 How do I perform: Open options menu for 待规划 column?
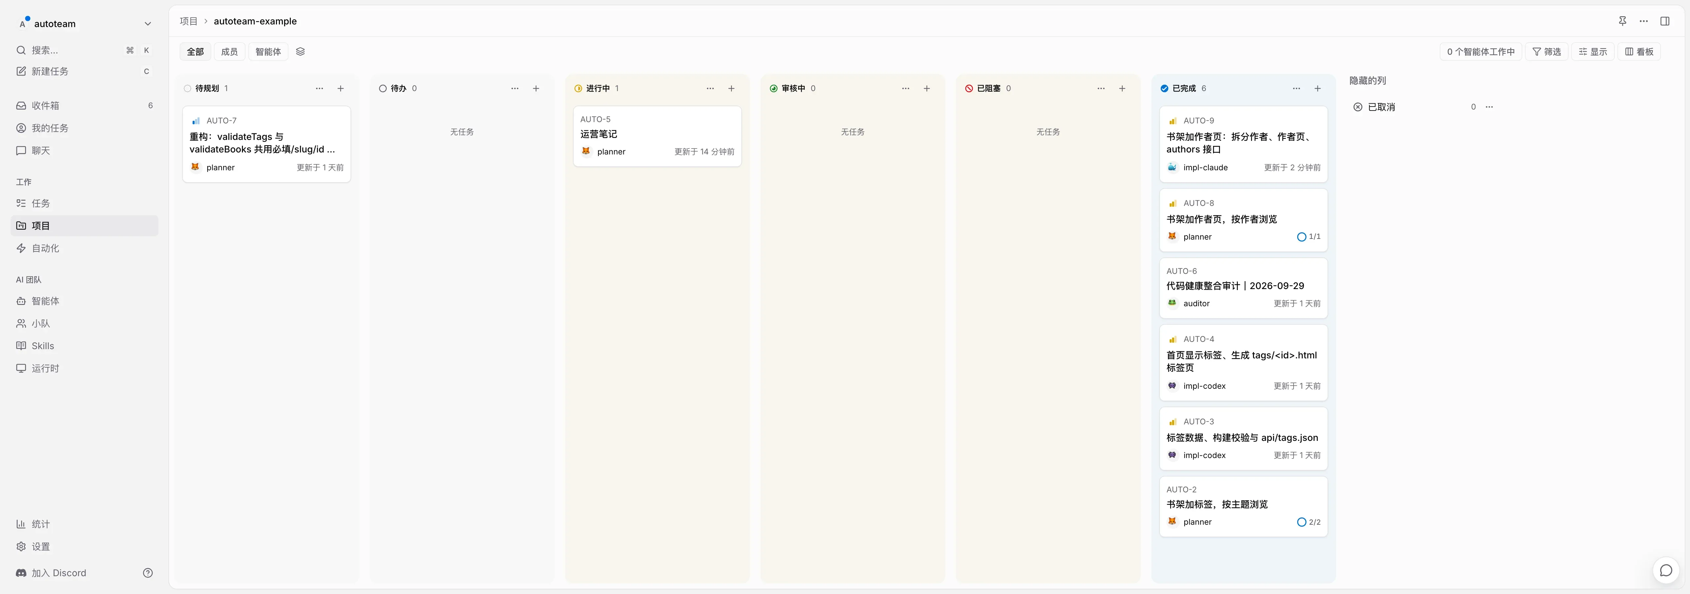click(320, 88)
